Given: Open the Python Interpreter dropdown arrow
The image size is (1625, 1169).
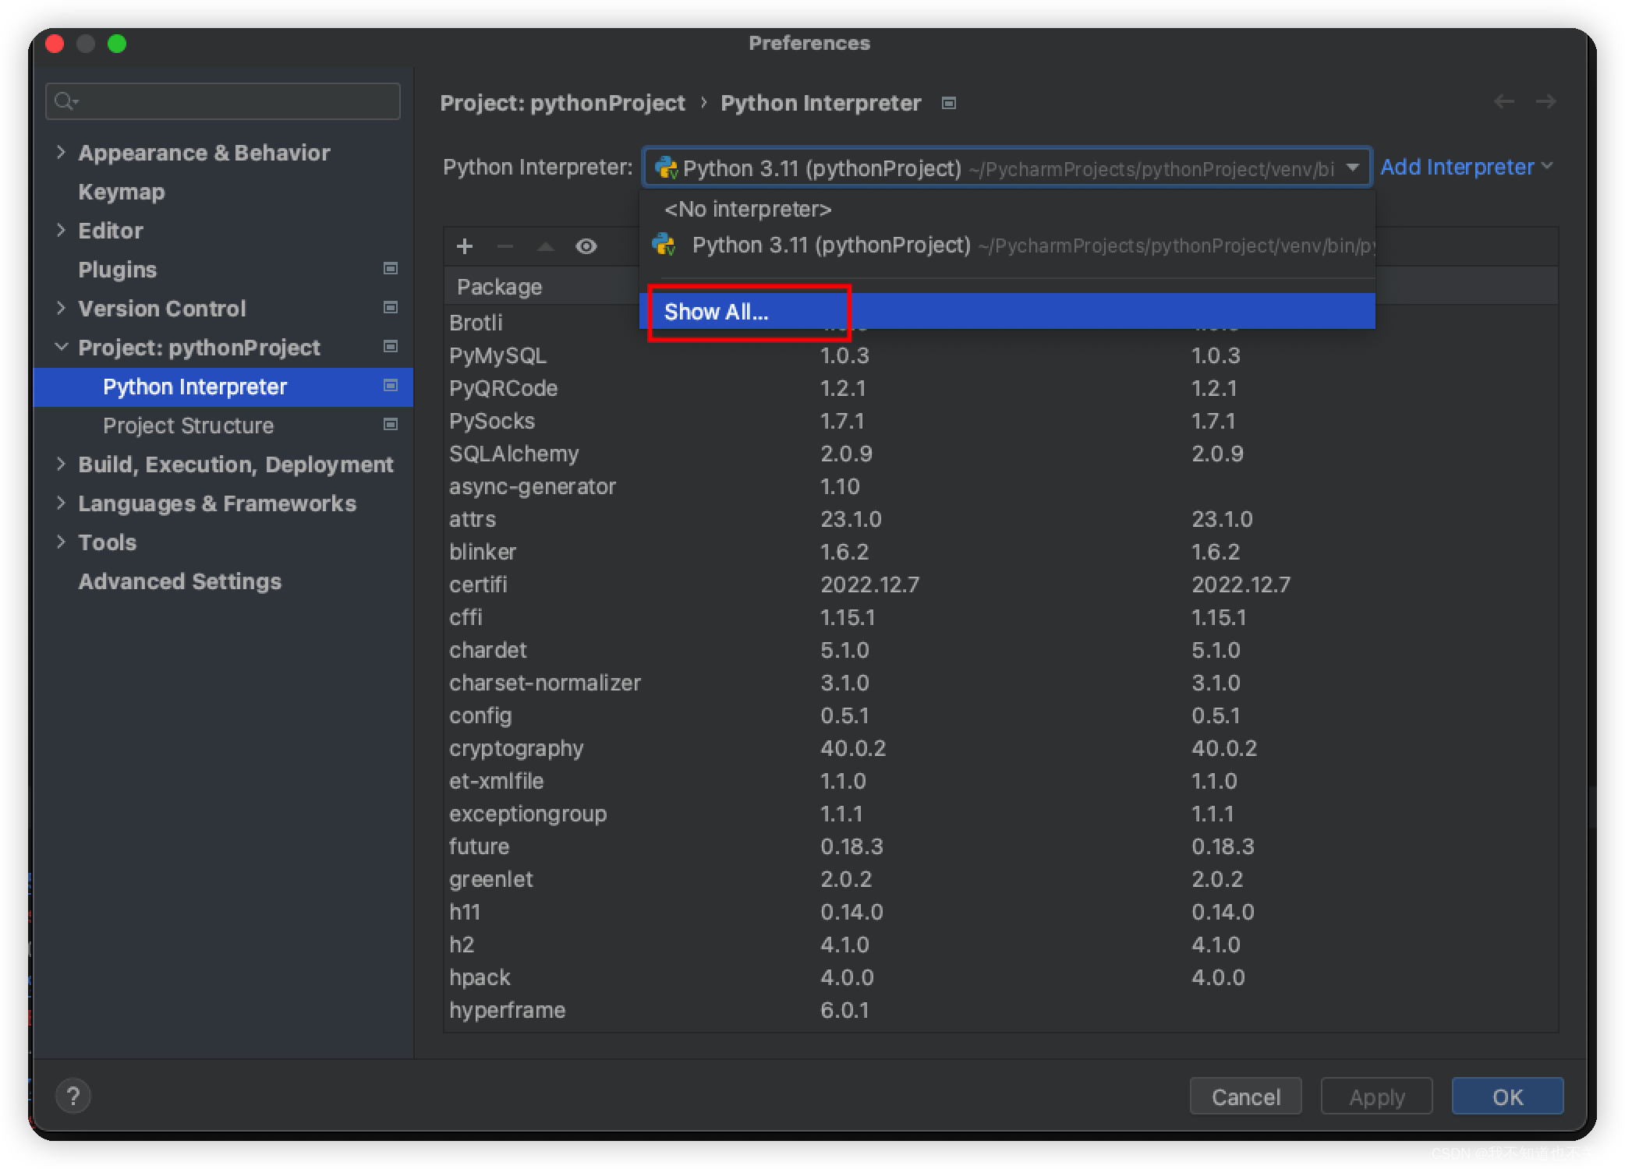Looking at the screenshot, I should click(x=1353, y=168).
